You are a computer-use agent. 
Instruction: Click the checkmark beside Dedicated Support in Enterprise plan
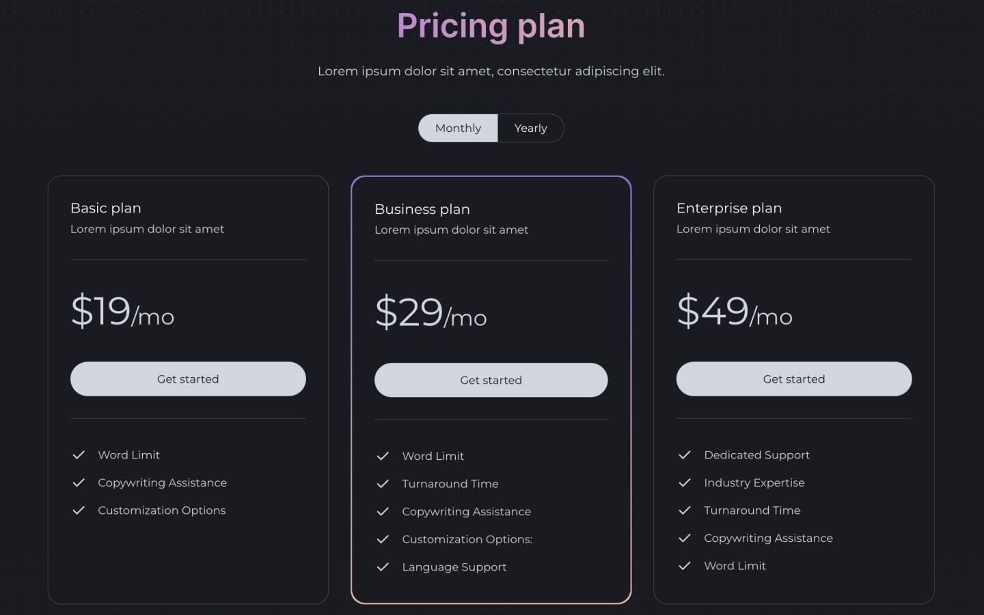coord(685,454)
